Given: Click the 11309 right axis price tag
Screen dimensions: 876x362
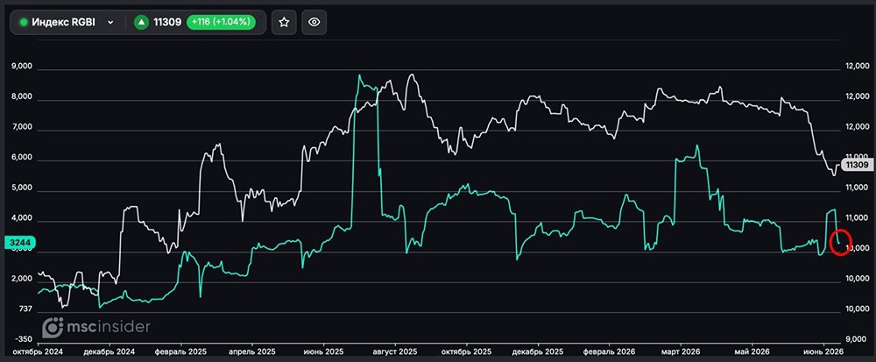Looking at the screenshot, I should click(857, 165).
